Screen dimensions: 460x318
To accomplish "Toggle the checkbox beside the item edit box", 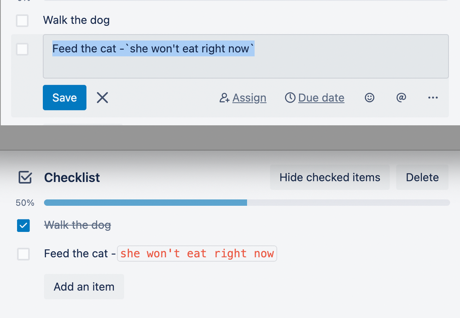I will tap(22, 49).
